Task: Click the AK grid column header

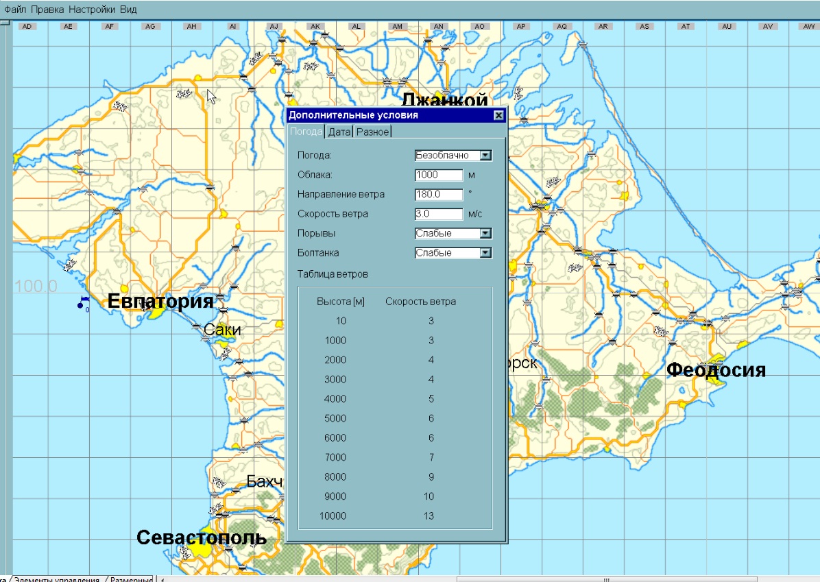Action: coord(315,26)
